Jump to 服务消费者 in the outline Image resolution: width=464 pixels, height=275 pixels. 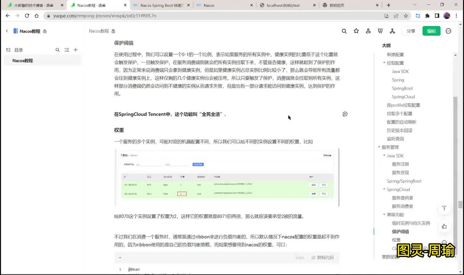pyautogui.click(x=402, y=206)
